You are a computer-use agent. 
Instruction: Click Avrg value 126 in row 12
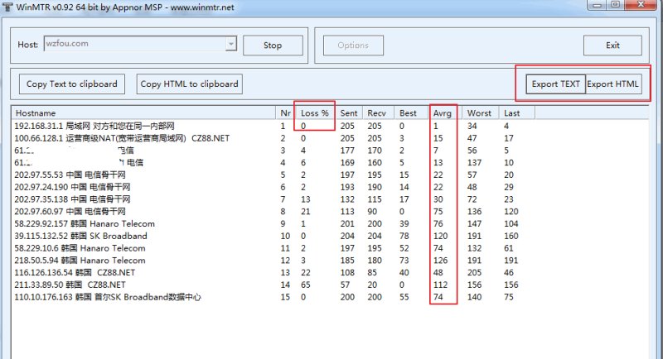(x=440, y=261)
